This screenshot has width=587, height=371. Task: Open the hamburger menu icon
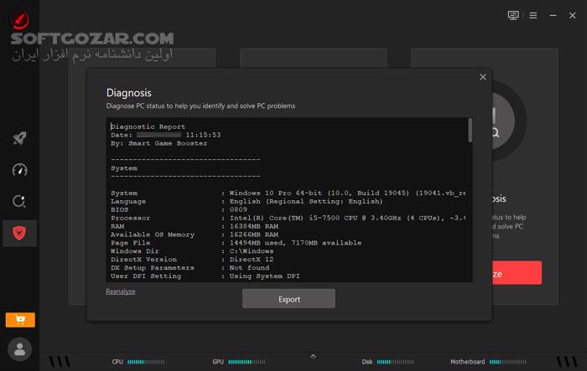(533, 15)
